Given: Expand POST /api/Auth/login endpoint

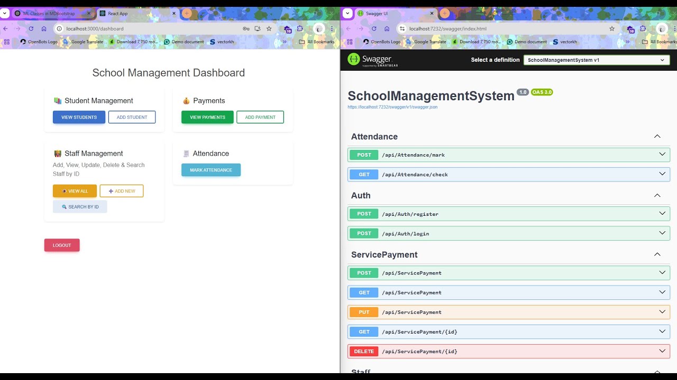Looking at the screenshot, I should (x=509, y=233).
